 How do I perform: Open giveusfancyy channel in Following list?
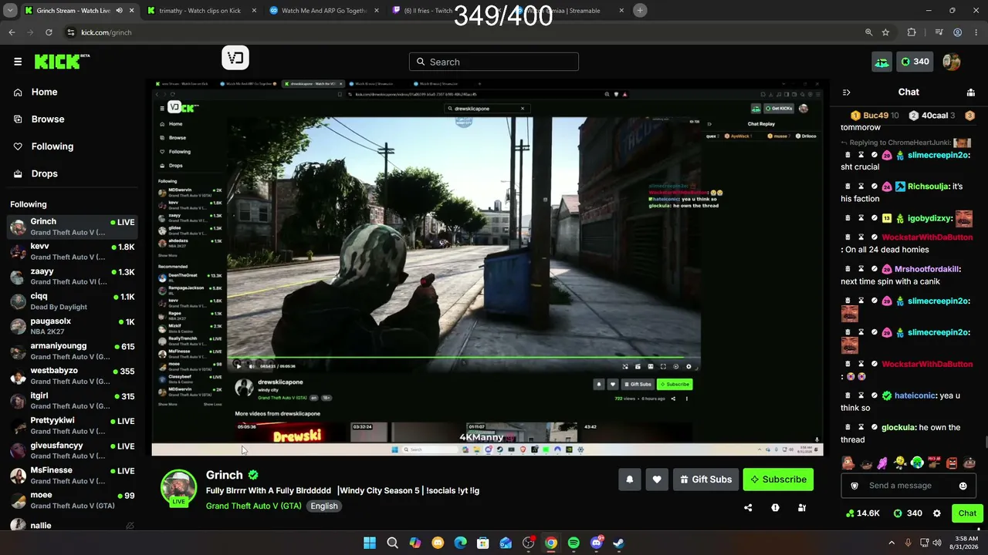[71, 450]
